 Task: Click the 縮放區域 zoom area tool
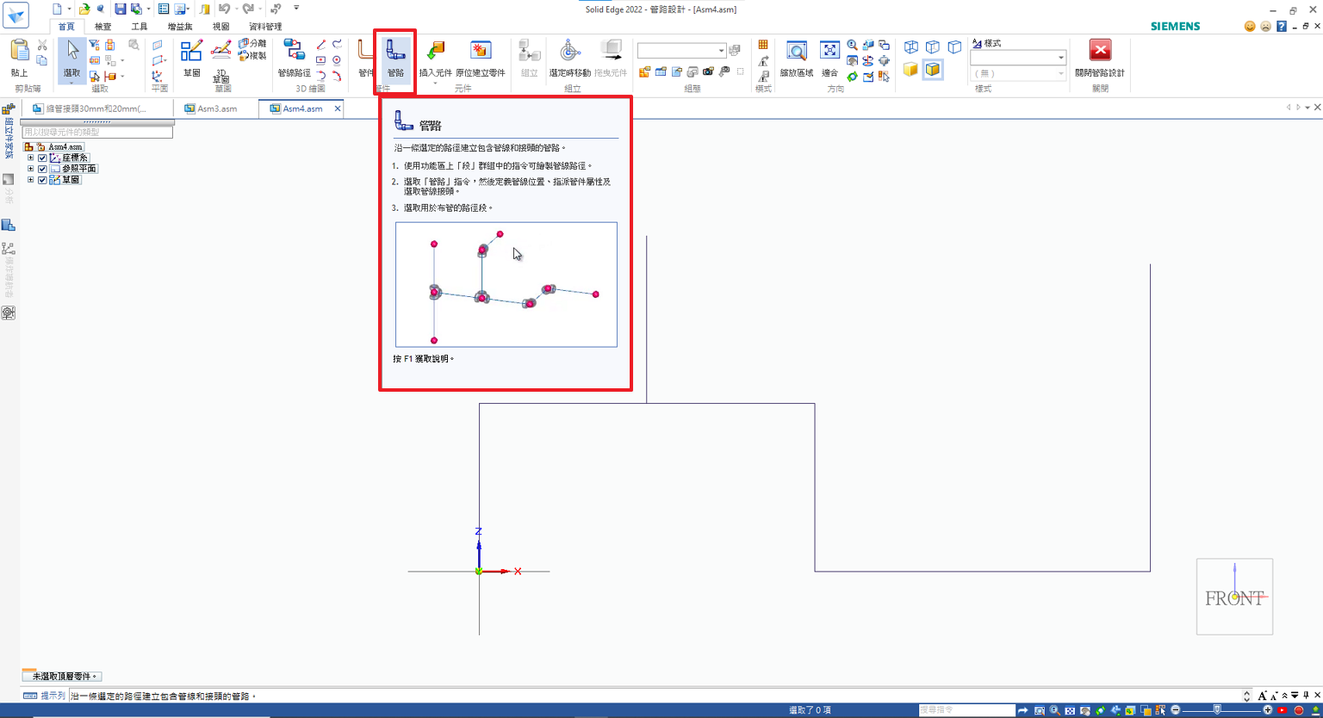[x=797, y=58]
